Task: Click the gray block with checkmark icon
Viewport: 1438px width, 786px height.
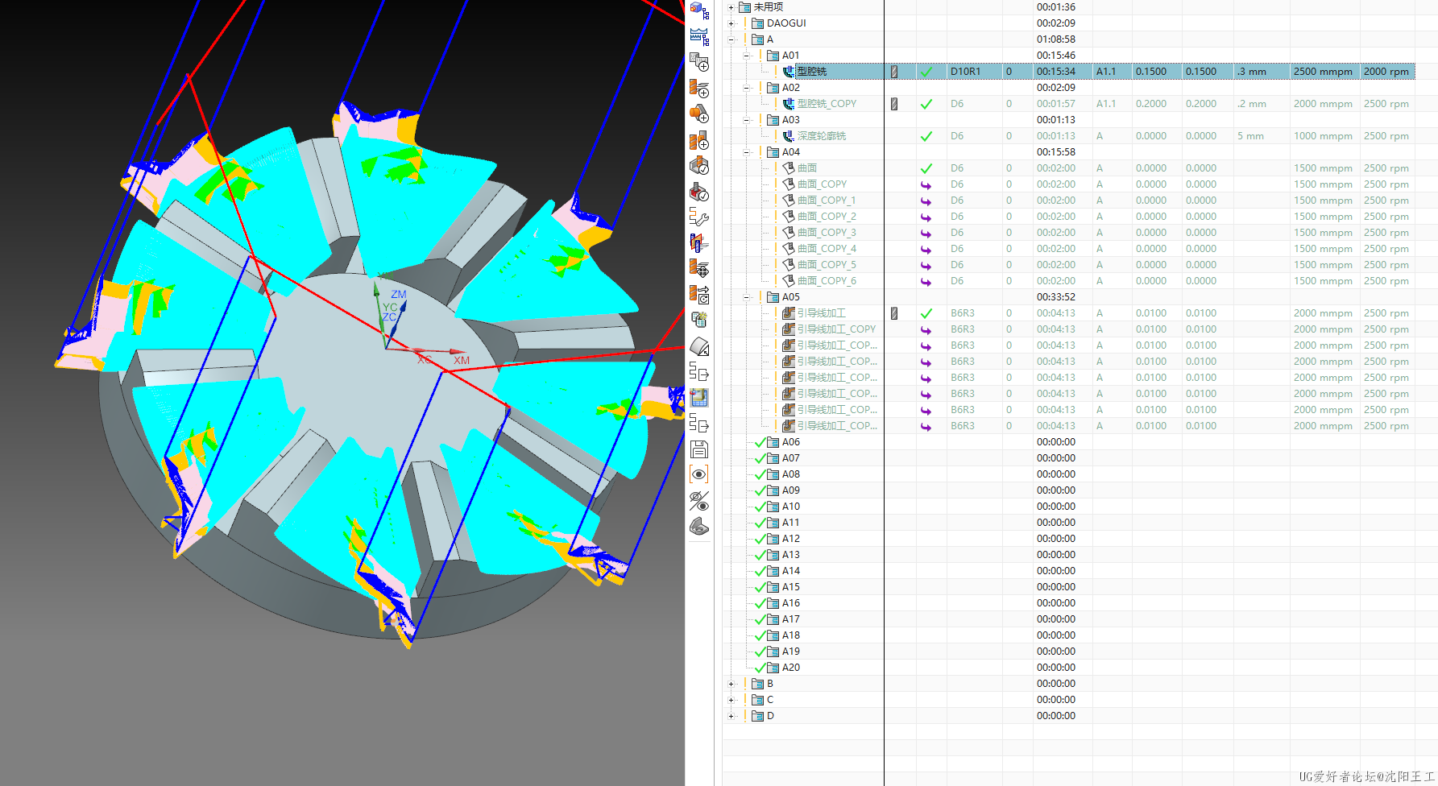Action: tap(699, 166)
